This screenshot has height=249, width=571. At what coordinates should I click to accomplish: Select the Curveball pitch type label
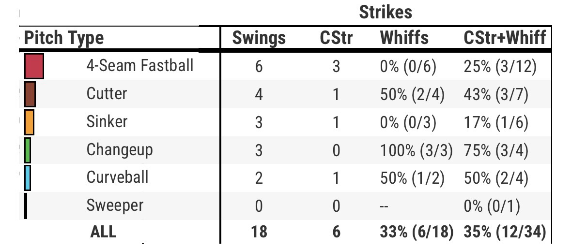point(118,177)
